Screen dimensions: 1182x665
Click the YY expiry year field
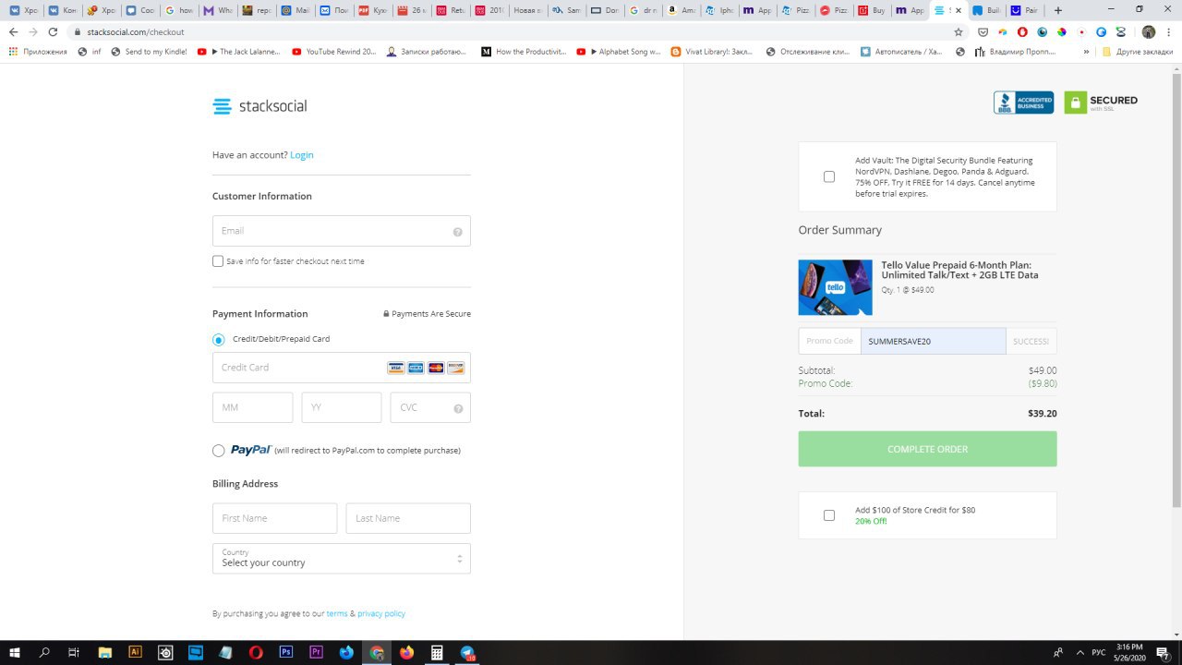pyautogui.click(x=341, y=407)
